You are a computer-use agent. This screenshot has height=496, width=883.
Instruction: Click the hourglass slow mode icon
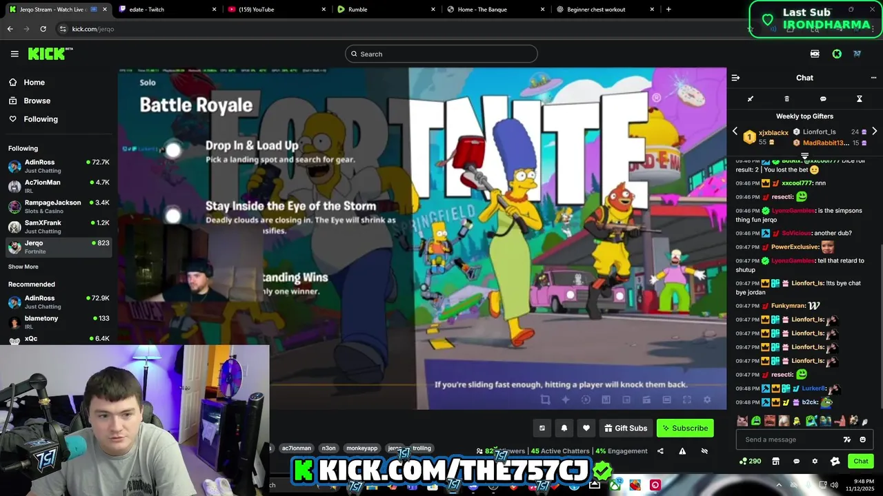click(860, 99)
